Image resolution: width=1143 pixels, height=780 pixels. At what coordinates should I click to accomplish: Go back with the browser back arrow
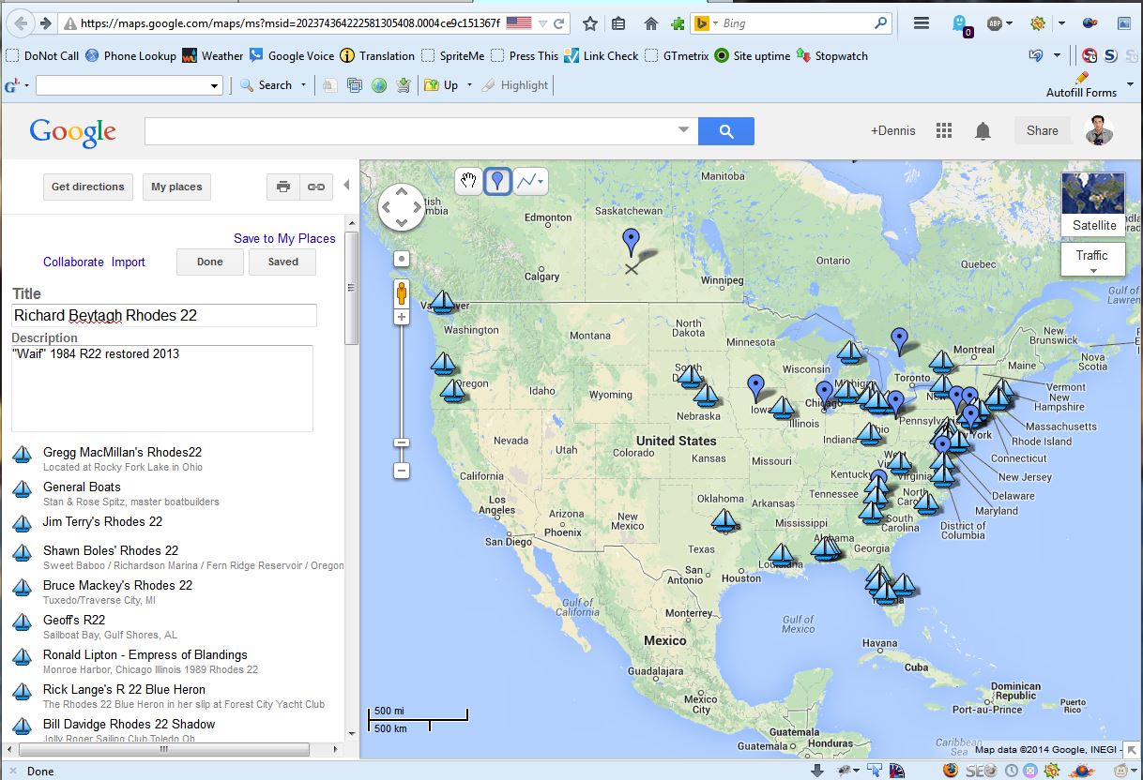[x=19, y=22]
